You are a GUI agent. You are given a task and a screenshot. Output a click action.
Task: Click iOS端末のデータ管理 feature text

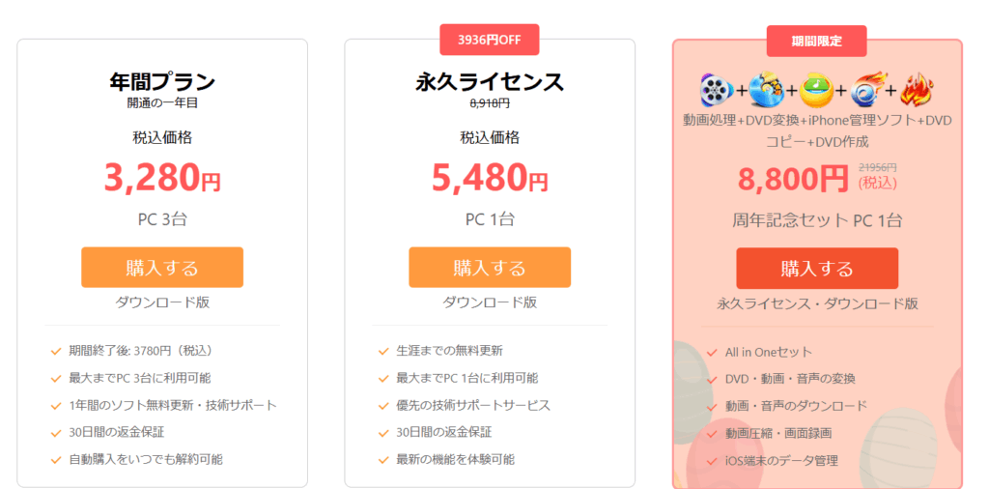(x=781, y=461)
